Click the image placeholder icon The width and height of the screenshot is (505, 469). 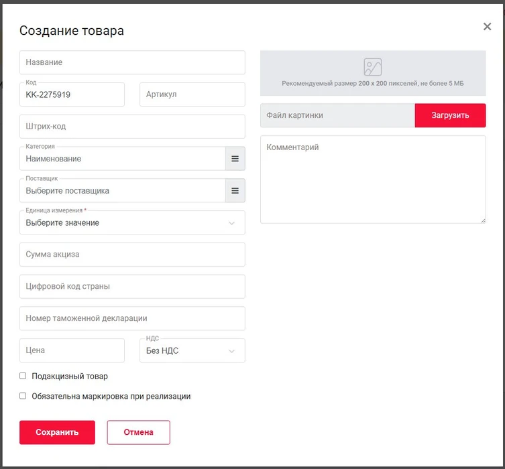point(372,67)
